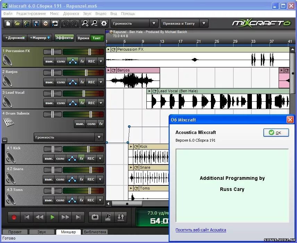Click the +Дорожка button
Screen dimensions: 297x243
tap(15, 38)
